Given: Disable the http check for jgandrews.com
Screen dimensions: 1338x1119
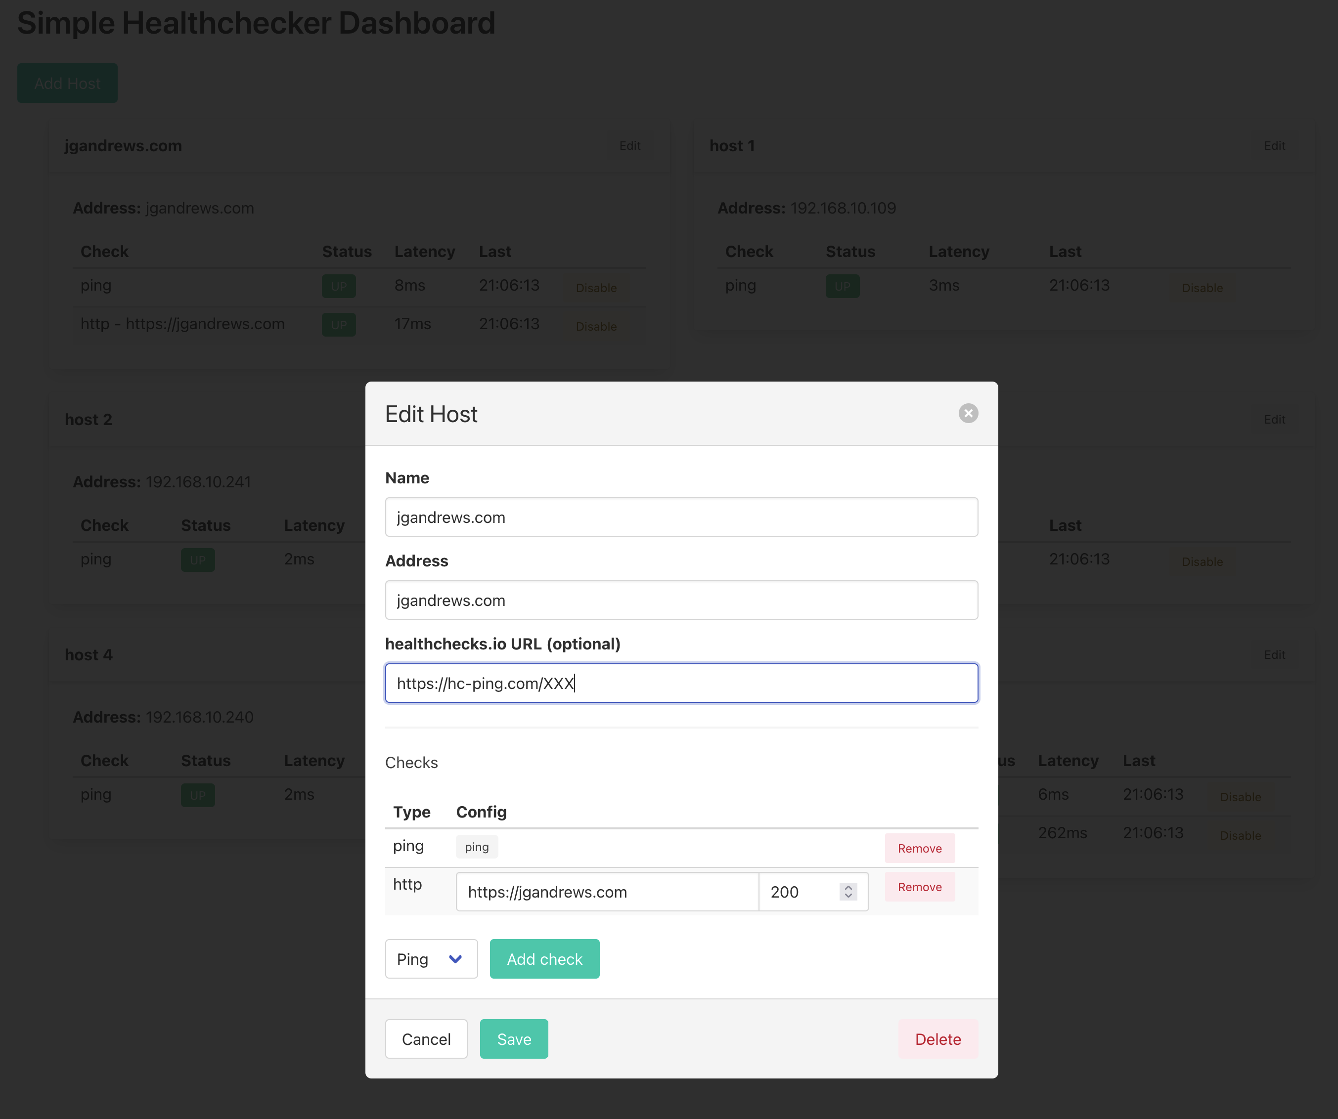Looking at the screenshot, I should 596,327.
